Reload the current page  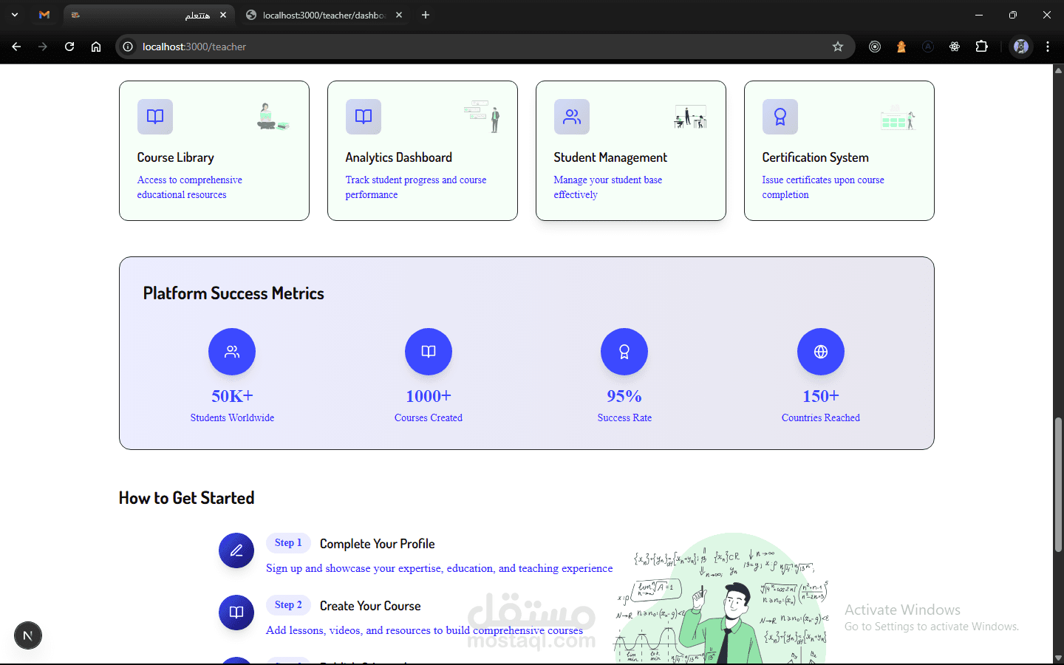click(x=69, y=47)
